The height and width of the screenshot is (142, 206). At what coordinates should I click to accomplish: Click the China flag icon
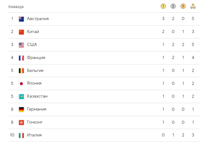[21, 32]
